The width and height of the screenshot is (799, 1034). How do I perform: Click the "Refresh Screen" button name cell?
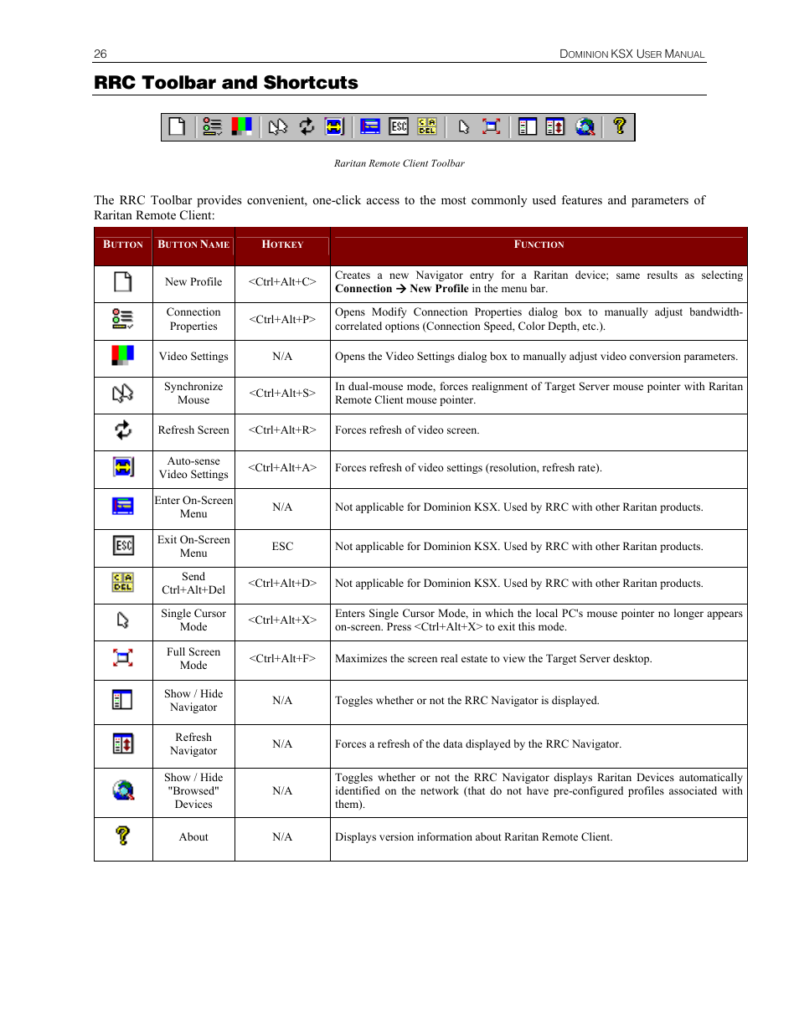click(x=193, y=430)
